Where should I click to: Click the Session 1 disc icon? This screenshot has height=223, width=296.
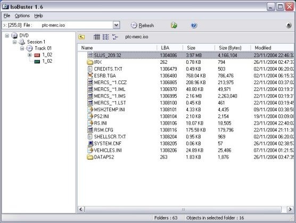(x=22, y=42)
